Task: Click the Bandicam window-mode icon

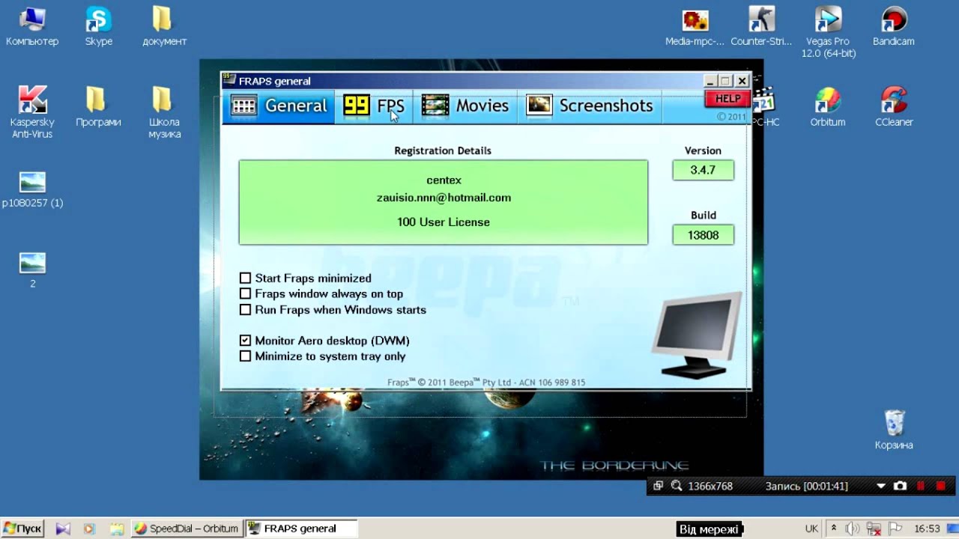Action: (658, 486)
